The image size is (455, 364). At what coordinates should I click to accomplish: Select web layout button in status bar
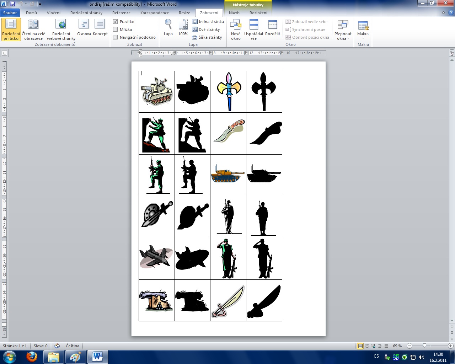point(373,346)
